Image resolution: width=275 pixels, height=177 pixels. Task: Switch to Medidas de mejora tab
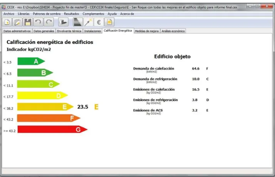click(147, 31)
